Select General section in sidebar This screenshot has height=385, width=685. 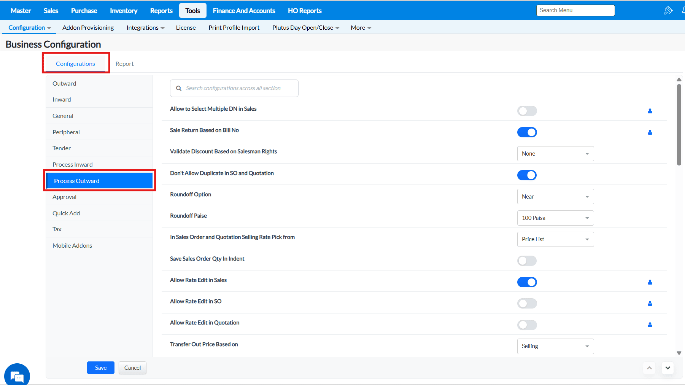99,116
